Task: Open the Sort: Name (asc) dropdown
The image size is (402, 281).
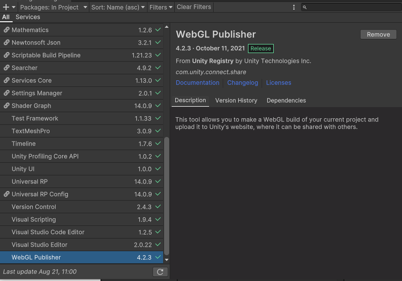Action: 118,7
